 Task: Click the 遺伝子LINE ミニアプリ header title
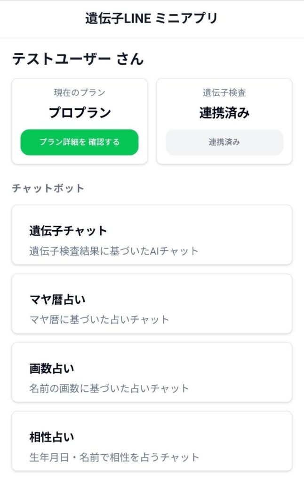pyautogui.click(x=152, y=18)
